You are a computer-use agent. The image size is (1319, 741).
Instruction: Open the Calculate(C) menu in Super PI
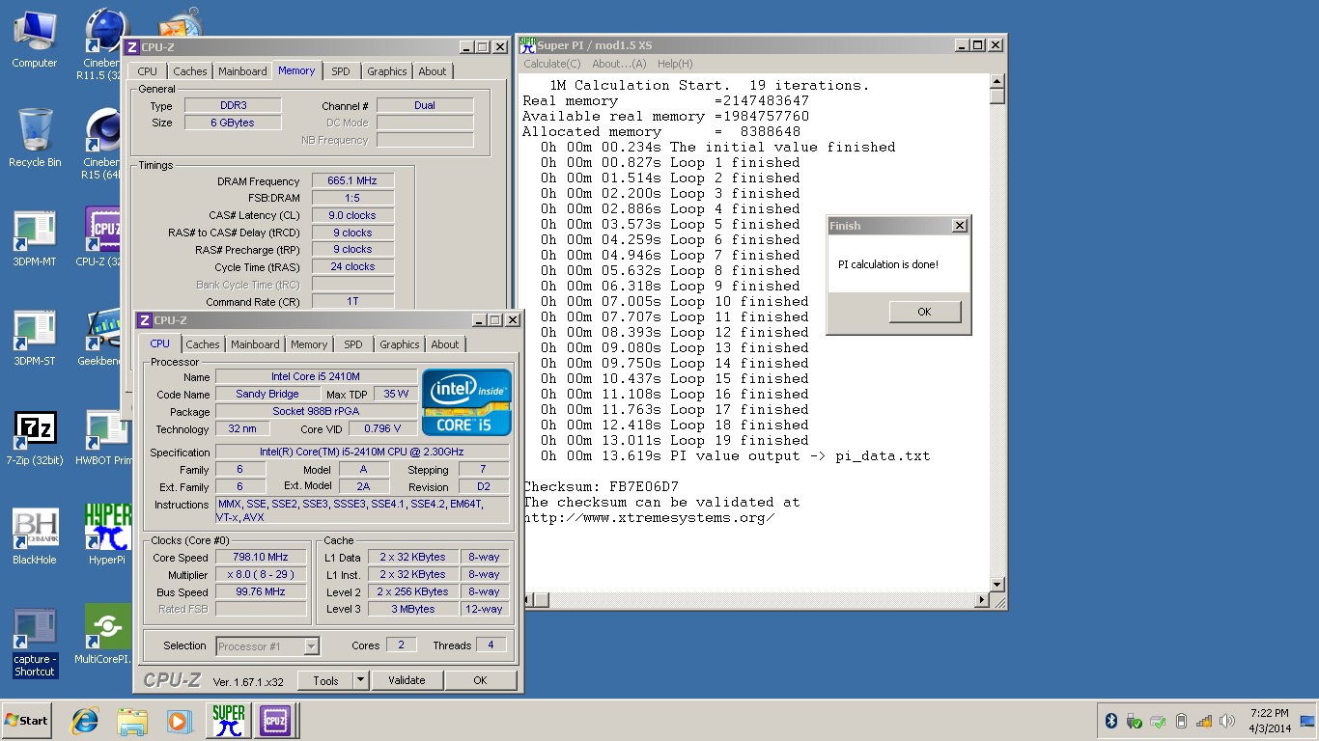[552, 64]
